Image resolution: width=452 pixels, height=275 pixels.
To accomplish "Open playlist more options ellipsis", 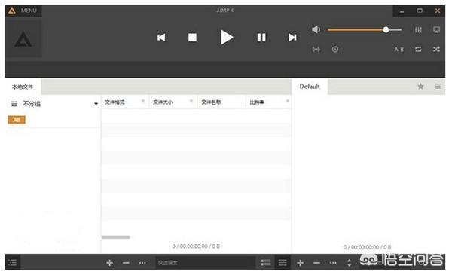I will tap(333, 263).
